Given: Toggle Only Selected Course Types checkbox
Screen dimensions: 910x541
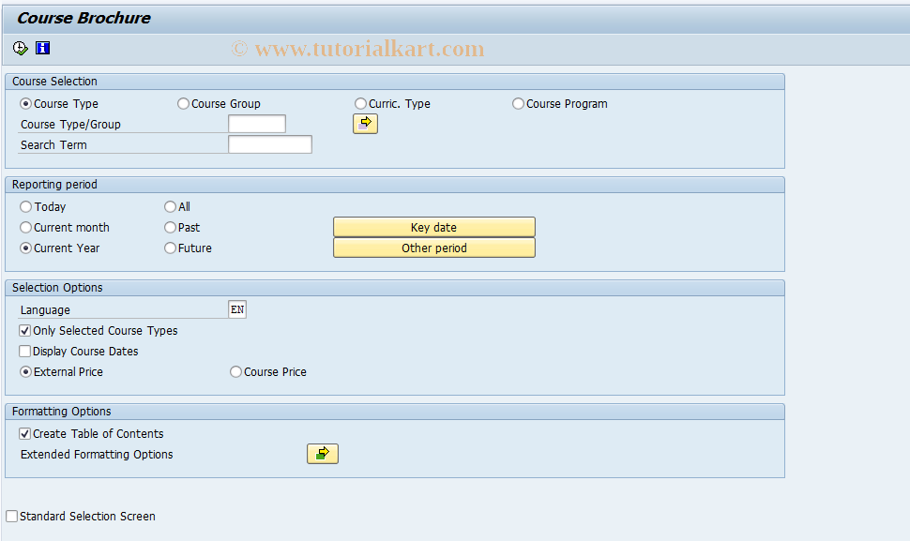Looking at the screenshot, I should tap(25, 331).
